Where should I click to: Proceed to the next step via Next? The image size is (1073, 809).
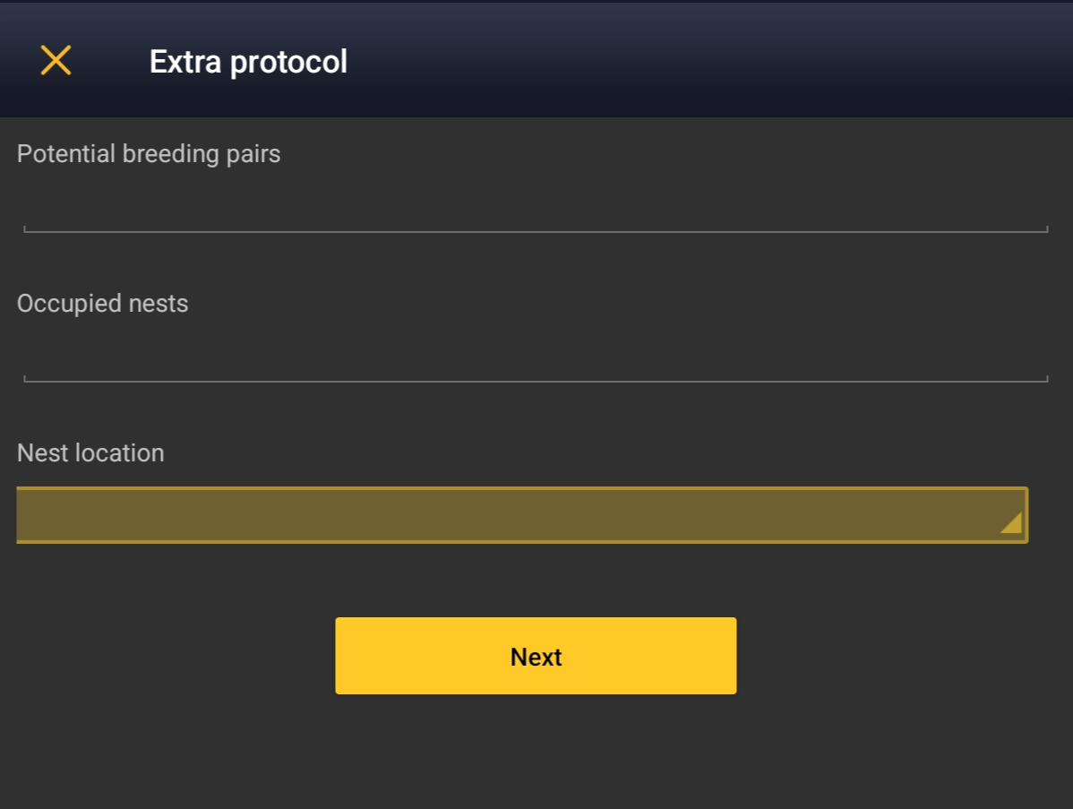[x=536, y=656]
